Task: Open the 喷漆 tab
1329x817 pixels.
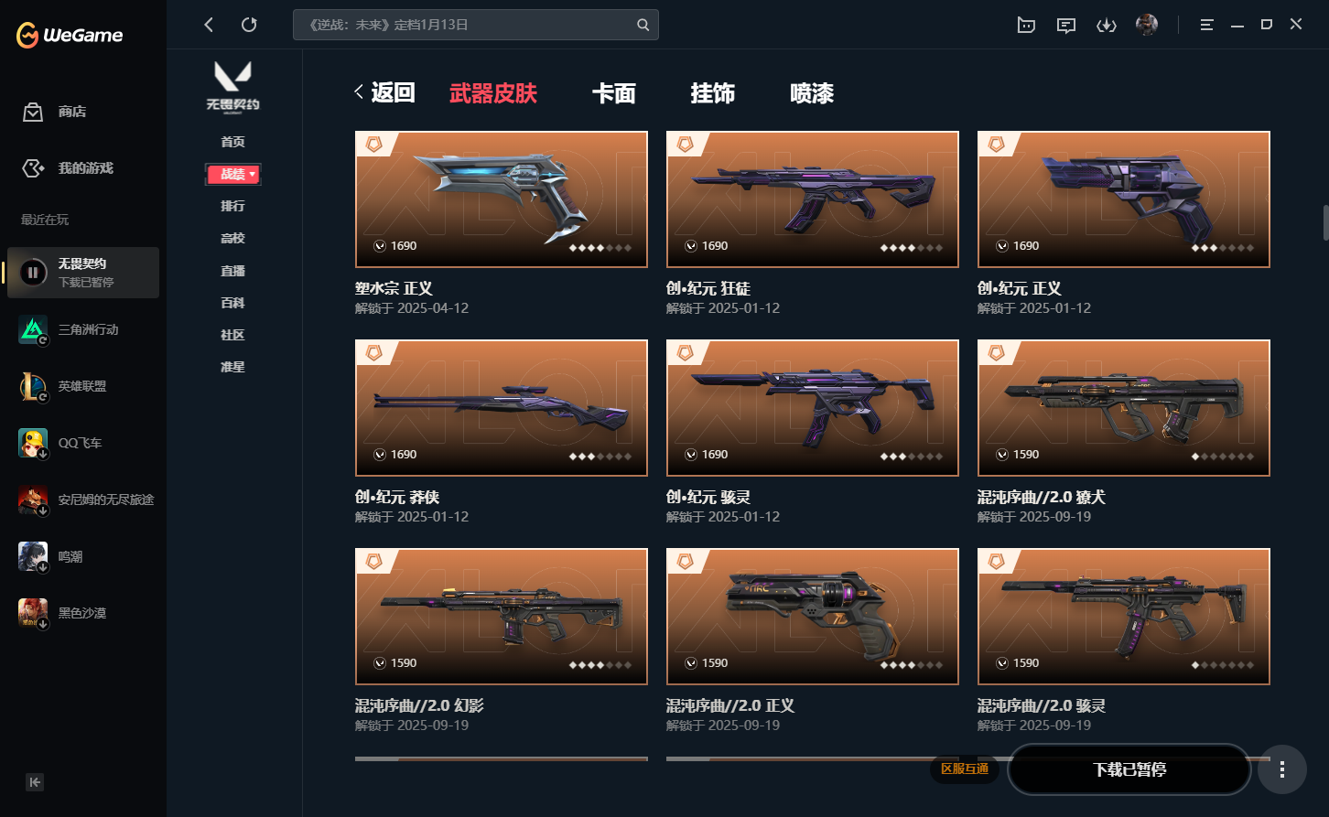Action: pyautogui.click(x=812, y=93)
